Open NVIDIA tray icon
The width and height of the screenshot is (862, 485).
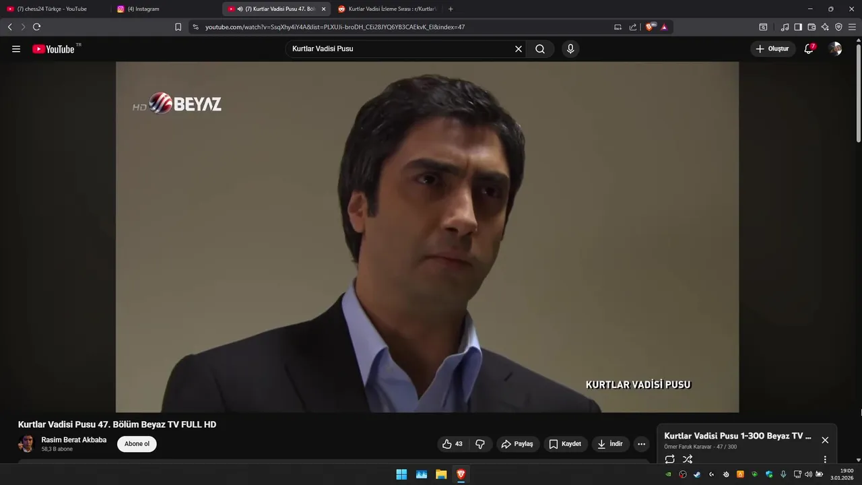[668, 474]
